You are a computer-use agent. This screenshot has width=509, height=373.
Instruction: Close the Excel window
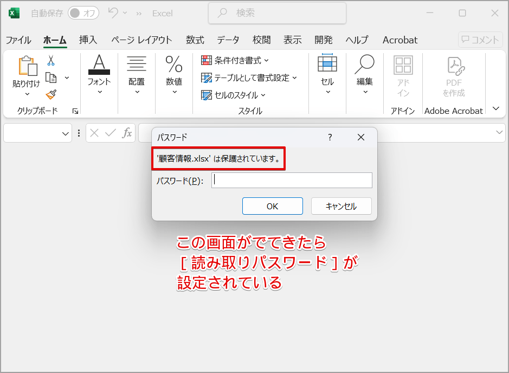(495, 13)
